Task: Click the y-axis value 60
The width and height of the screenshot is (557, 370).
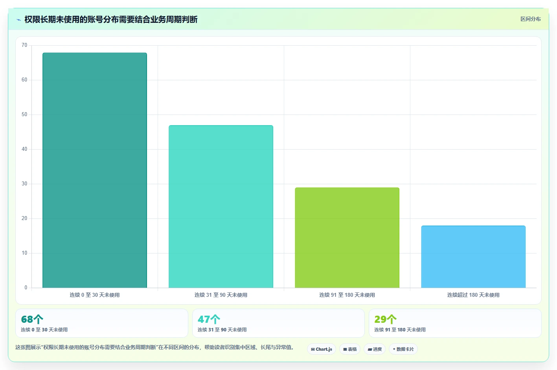Action: 24,80
